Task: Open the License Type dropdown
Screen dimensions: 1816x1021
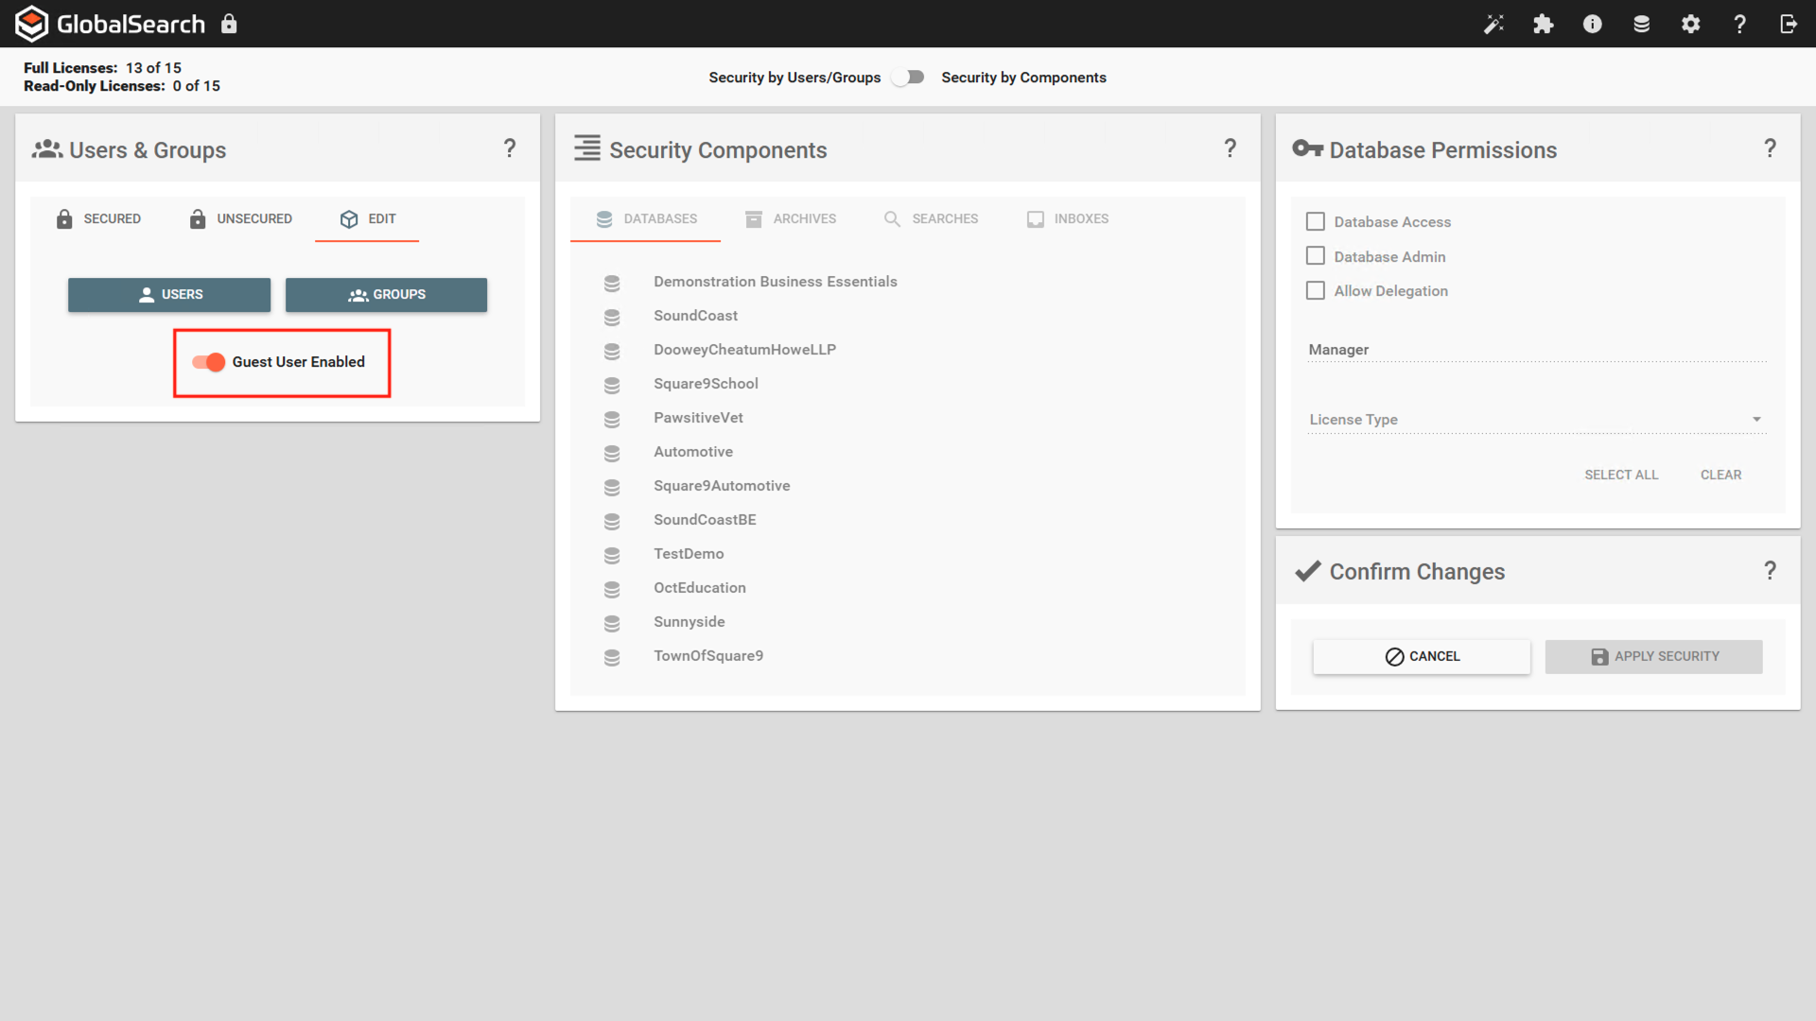Action: 1755,419
